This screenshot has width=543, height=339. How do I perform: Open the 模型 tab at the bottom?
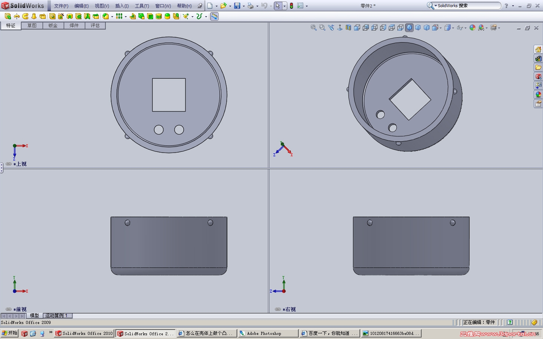[x=34, y=316]
